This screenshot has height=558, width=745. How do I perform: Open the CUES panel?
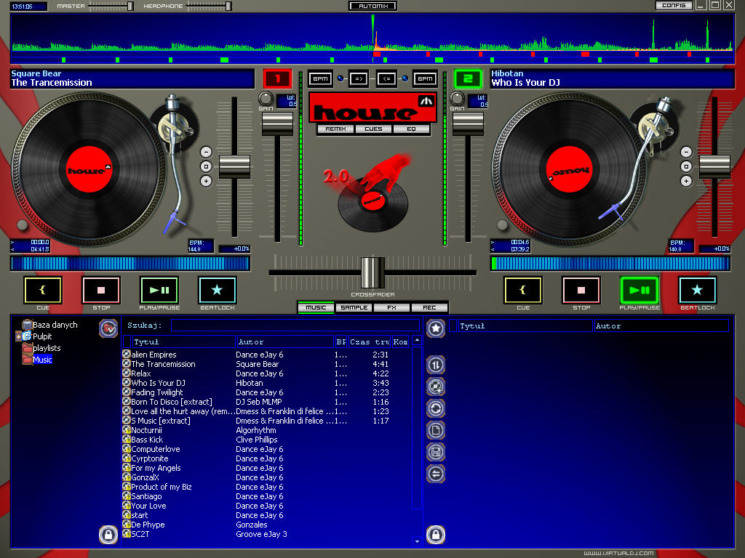click(373, 129)
